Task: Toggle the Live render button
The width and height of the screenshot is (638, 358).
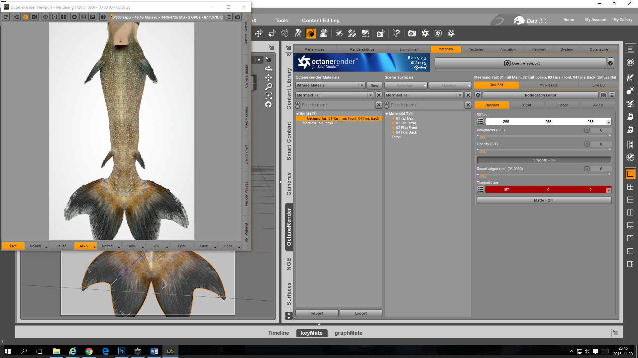Action: (x=13, y=246)
